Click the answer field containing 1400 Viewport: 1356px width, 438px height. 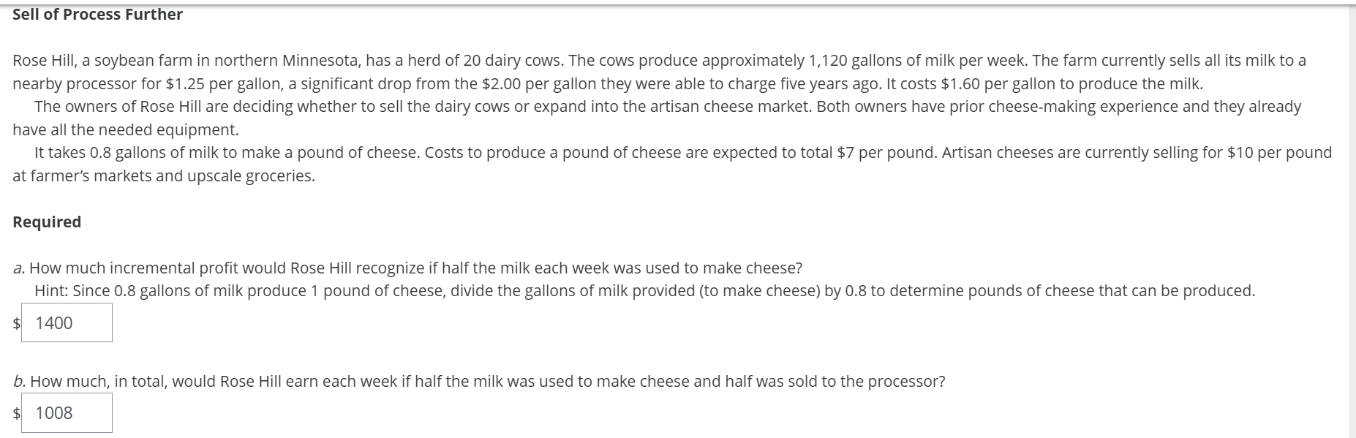pos(66,322)
